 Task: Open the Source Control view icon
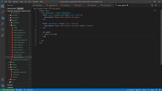[x=3, y=18]
